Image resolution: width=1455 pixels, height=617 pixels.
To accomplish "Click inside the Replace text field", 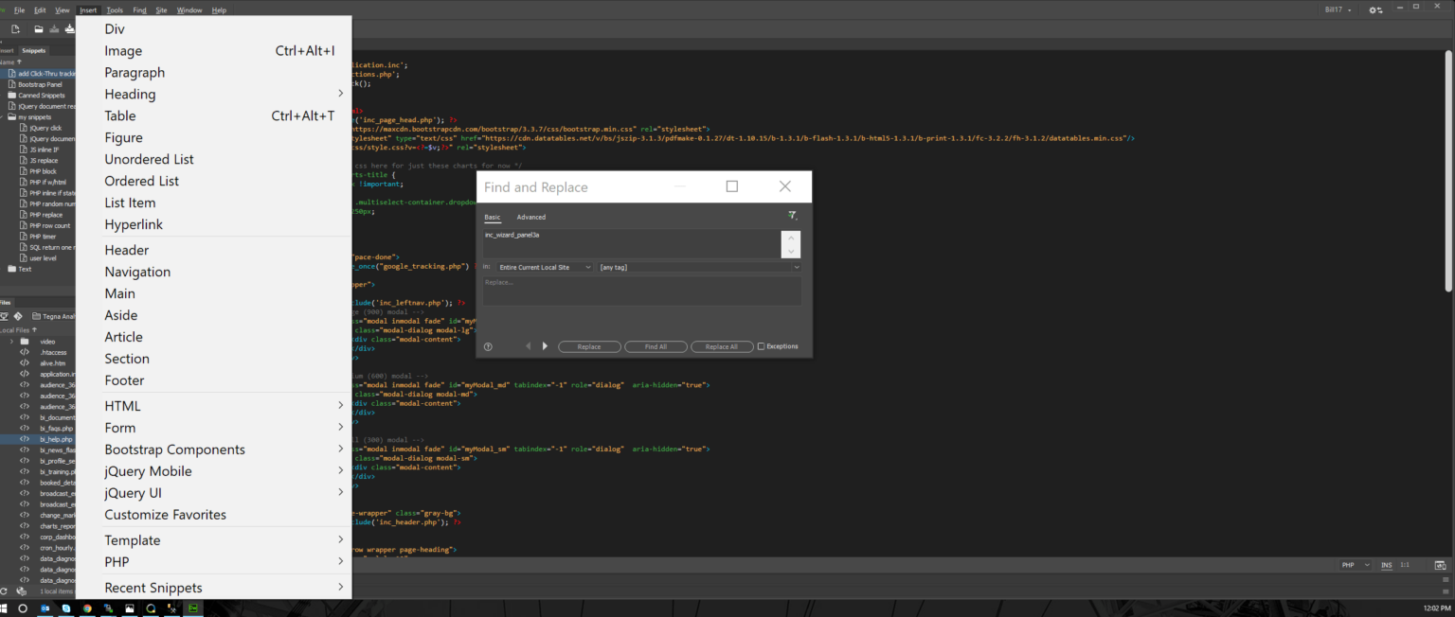I will 641,291.
